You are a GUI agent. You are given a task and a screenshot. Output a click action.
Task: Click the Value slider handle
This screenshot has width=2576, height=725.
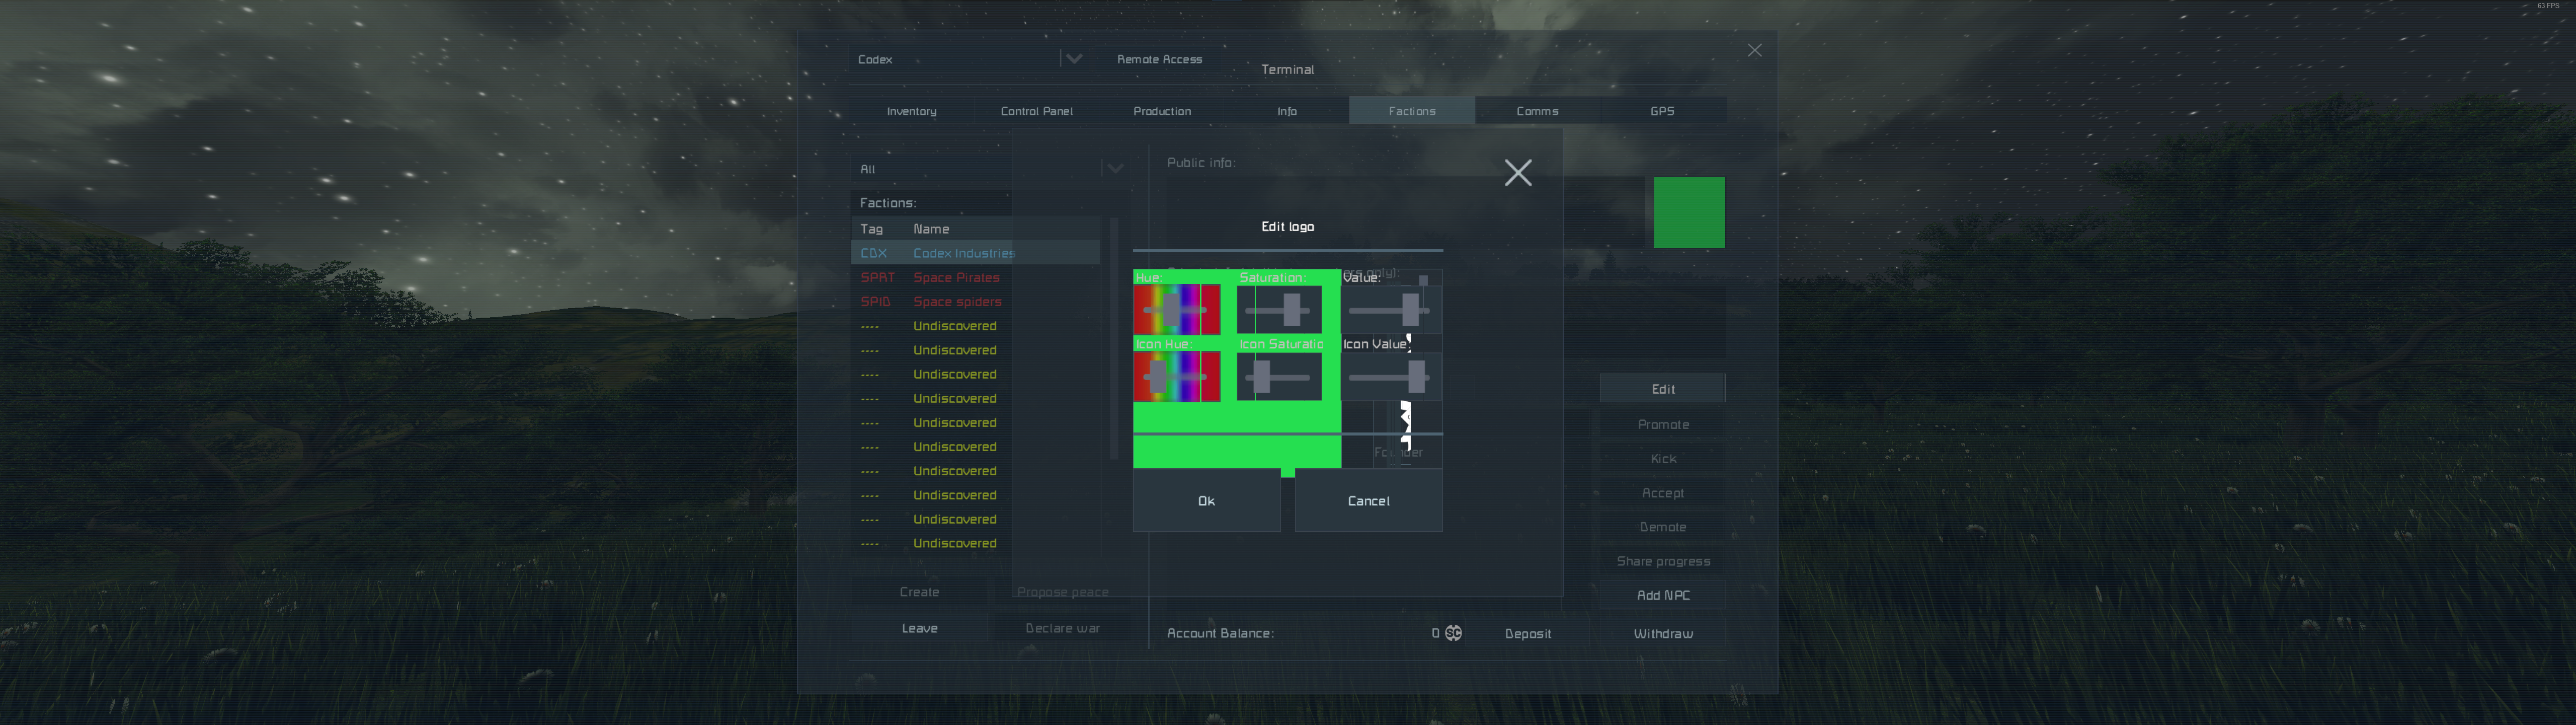(1410, 311)
